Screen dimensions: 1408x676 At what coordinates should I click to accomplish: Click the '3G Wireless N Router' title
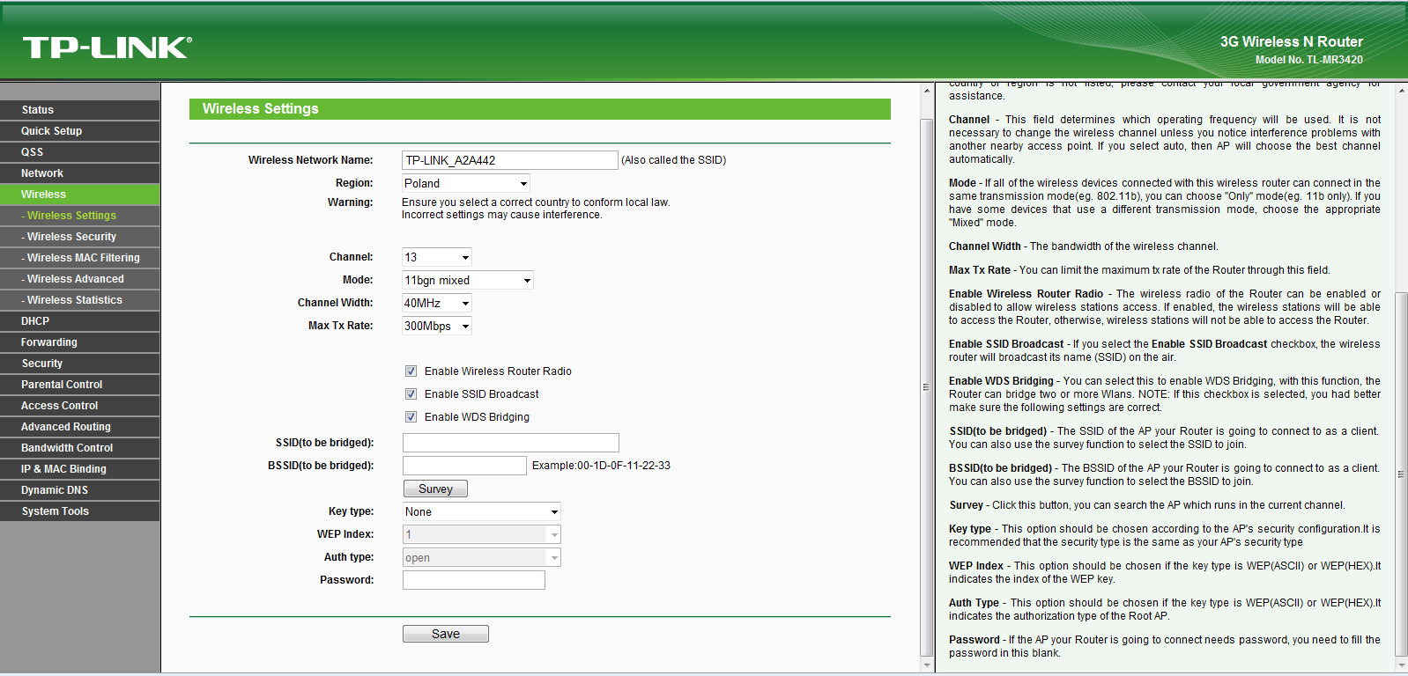[1291, 41]
